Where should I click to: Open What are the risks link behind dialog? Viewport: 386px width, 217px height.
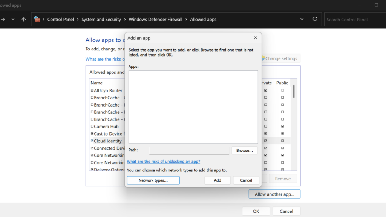click(105, 59)
